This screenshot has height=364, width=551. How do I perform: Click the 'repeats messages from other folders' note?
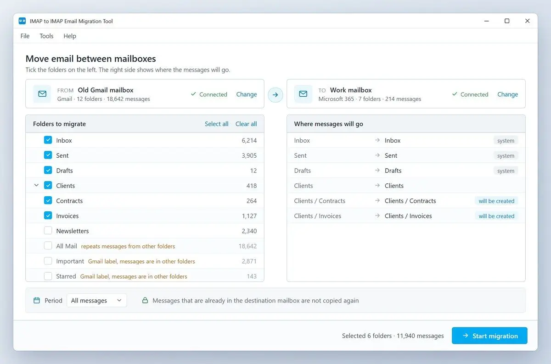click(x=128, y=246)
